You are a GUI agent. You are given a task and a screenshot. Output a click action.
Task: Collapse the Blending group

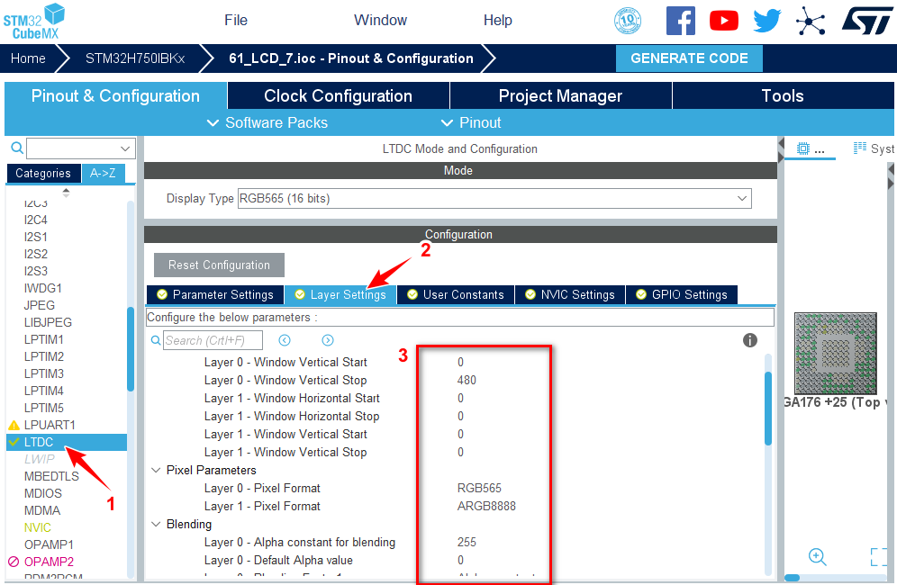(157, 525)
